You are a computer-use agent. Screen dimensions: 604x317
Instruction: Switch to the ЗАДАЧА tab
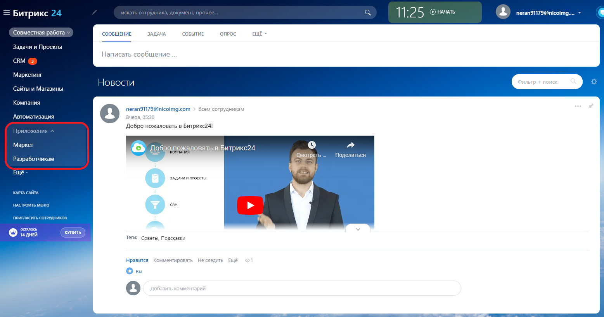(156, 34)
